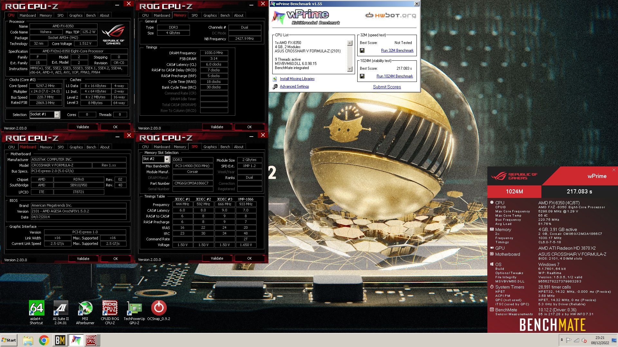The height and width of the screenshot is (347, 618).
Task: Open Windows Explorer from the taskbar
Action: 28,340
